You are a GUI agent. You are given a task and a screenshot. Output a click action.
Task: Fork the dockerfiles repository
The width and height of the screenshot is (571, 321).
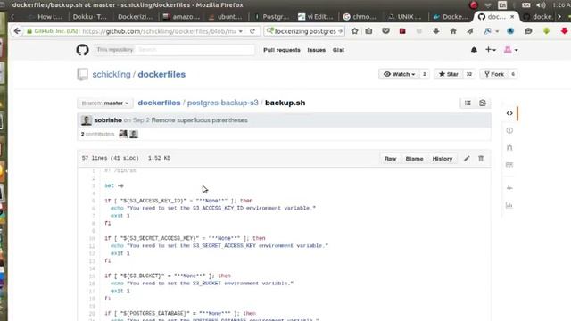tap(493, 74)
